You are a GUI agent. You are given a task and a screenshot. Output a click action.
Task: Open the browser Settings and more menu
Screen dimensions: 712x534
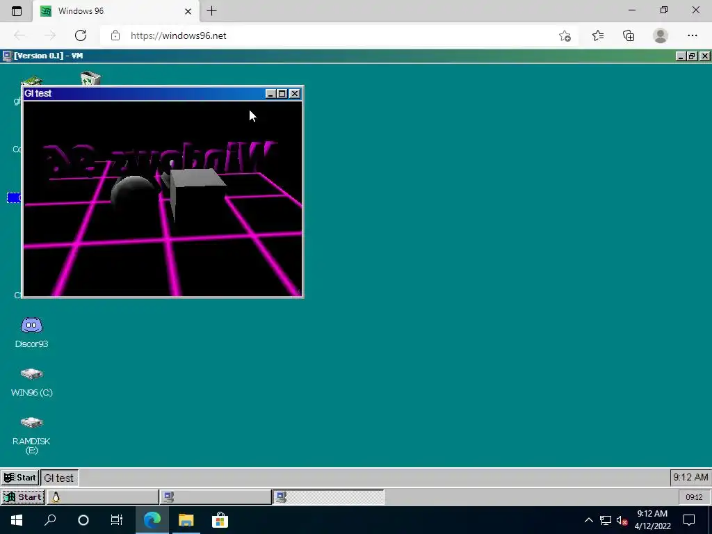click(692, 35)
